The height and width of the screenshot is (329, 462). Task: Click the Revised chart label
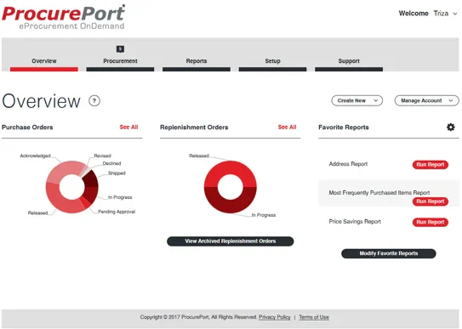[x=102, y=156]
